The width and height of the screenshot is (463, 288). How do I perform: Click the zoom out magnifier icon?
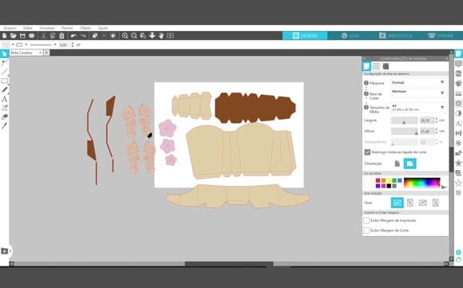pos(134,36)
